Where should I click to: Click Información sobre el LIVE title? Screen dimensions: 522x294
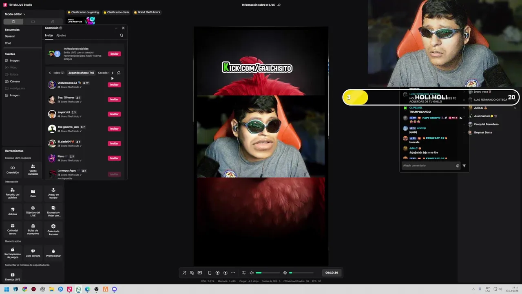(x=258, y=5)
